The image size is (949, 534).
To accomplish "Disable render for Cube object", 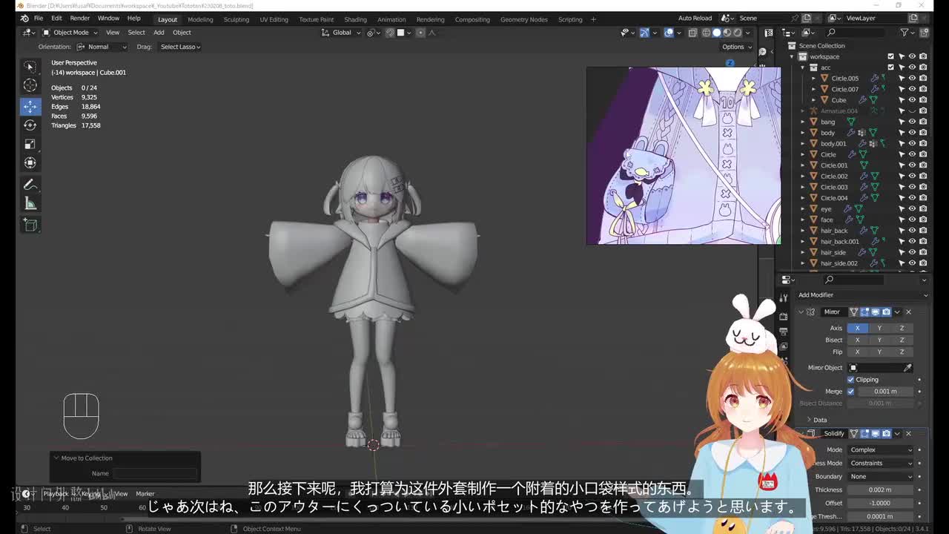I will (x=922, y=100).
